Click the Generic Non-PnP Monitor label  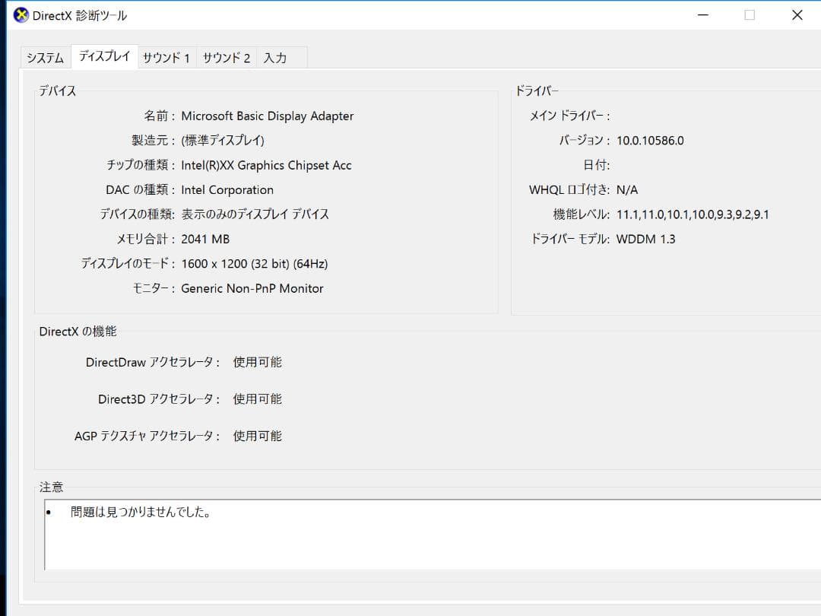pos(254,288)
